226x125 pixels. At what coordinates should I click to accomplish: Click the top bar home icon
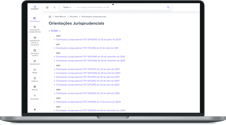47,7
